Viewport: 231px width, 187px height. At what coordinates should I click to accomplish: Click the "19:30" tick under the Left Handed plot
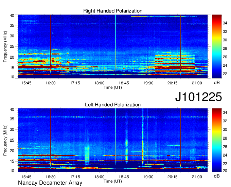pos(148,177)
